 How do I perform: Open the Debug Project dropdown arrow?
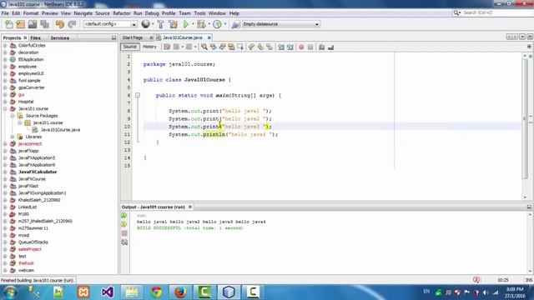tap(209, 24)
